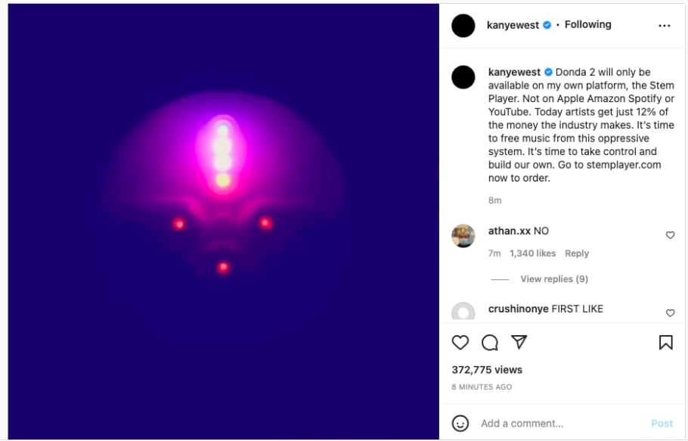The image size is (688, 441).
Task: Expand View replies (9)
Action: click(x=553, y=279)
